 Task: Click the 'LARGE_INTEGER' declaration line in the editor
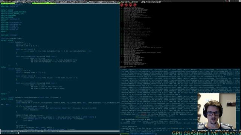[30, 115]
